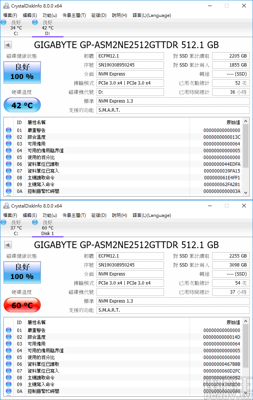The height and width of the screenshot is (400, 253).
Task: Click 37 小時 power on hours value
Action: [x=230, y=292]
